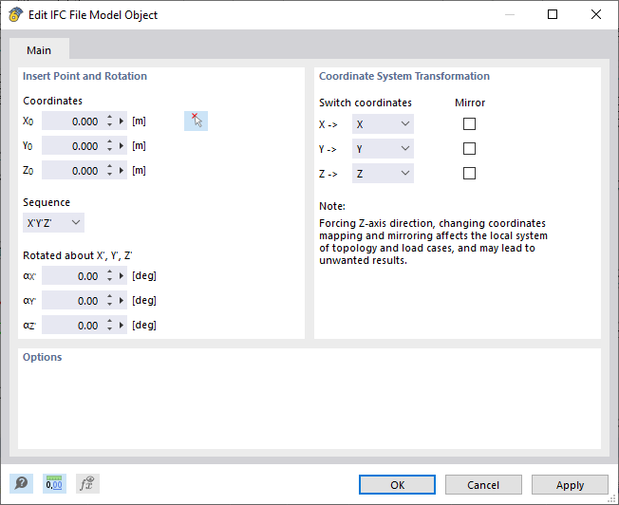Viewport: 619px width, 505px height.
Task: Open the Z -> switch coordinates dropdown
Action: 383,174
